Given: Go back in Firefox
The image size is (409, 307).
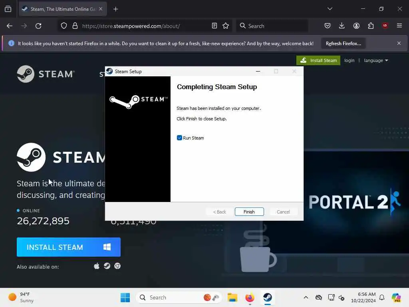Looking at the screenshot, I should (10, 26).
